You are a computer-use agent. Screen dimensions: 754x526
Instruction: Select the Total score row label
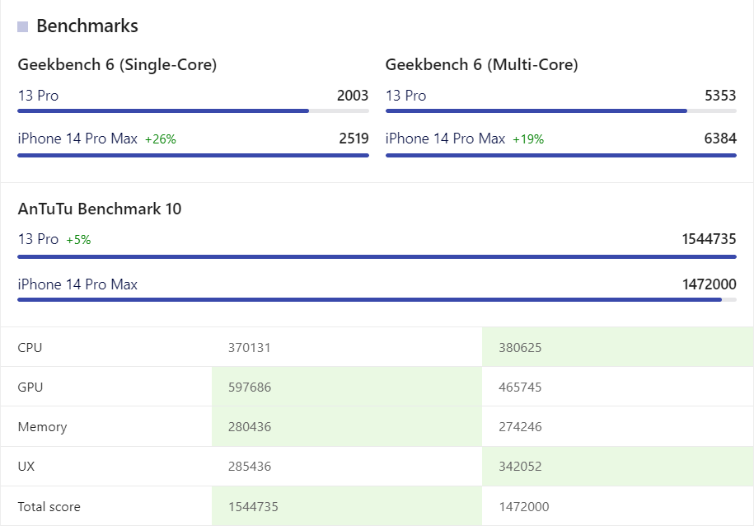click(49, 506)
